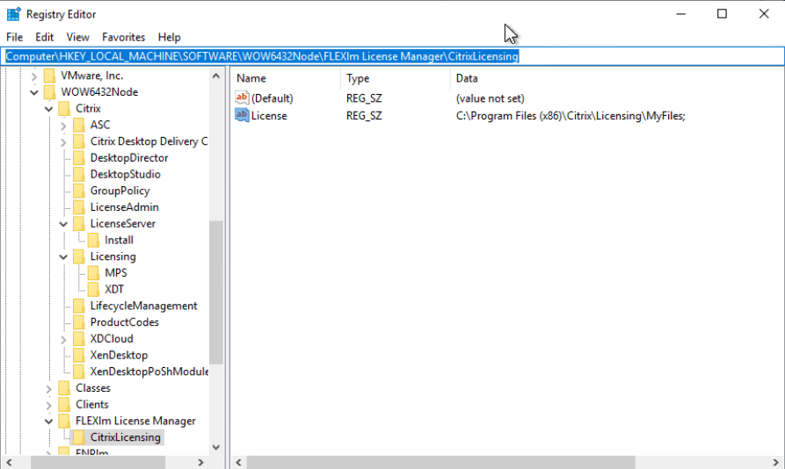Click the VMware, Inc. folder icon
The image size is (785, 469).
pyautogui.click(x=49, y=76)
